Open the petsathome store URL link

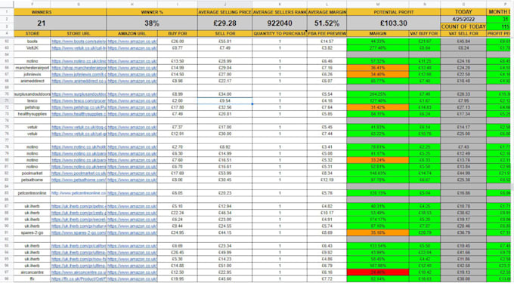[79, 180]
